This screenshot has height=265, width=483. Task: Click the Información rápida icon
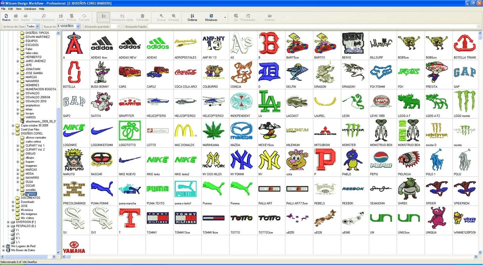[x=122, y=18]
